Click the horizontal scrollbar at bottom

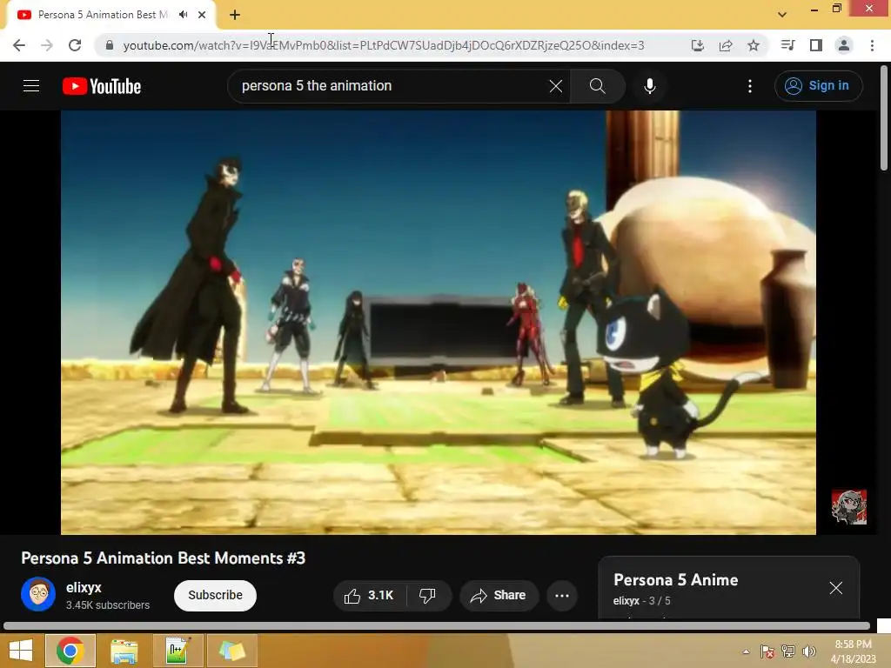tap(437, 626)
